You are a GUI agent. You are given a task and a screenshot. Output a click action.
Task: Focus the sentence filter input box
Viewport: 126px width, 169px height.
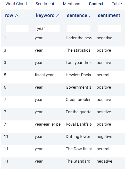pos(79,29)
